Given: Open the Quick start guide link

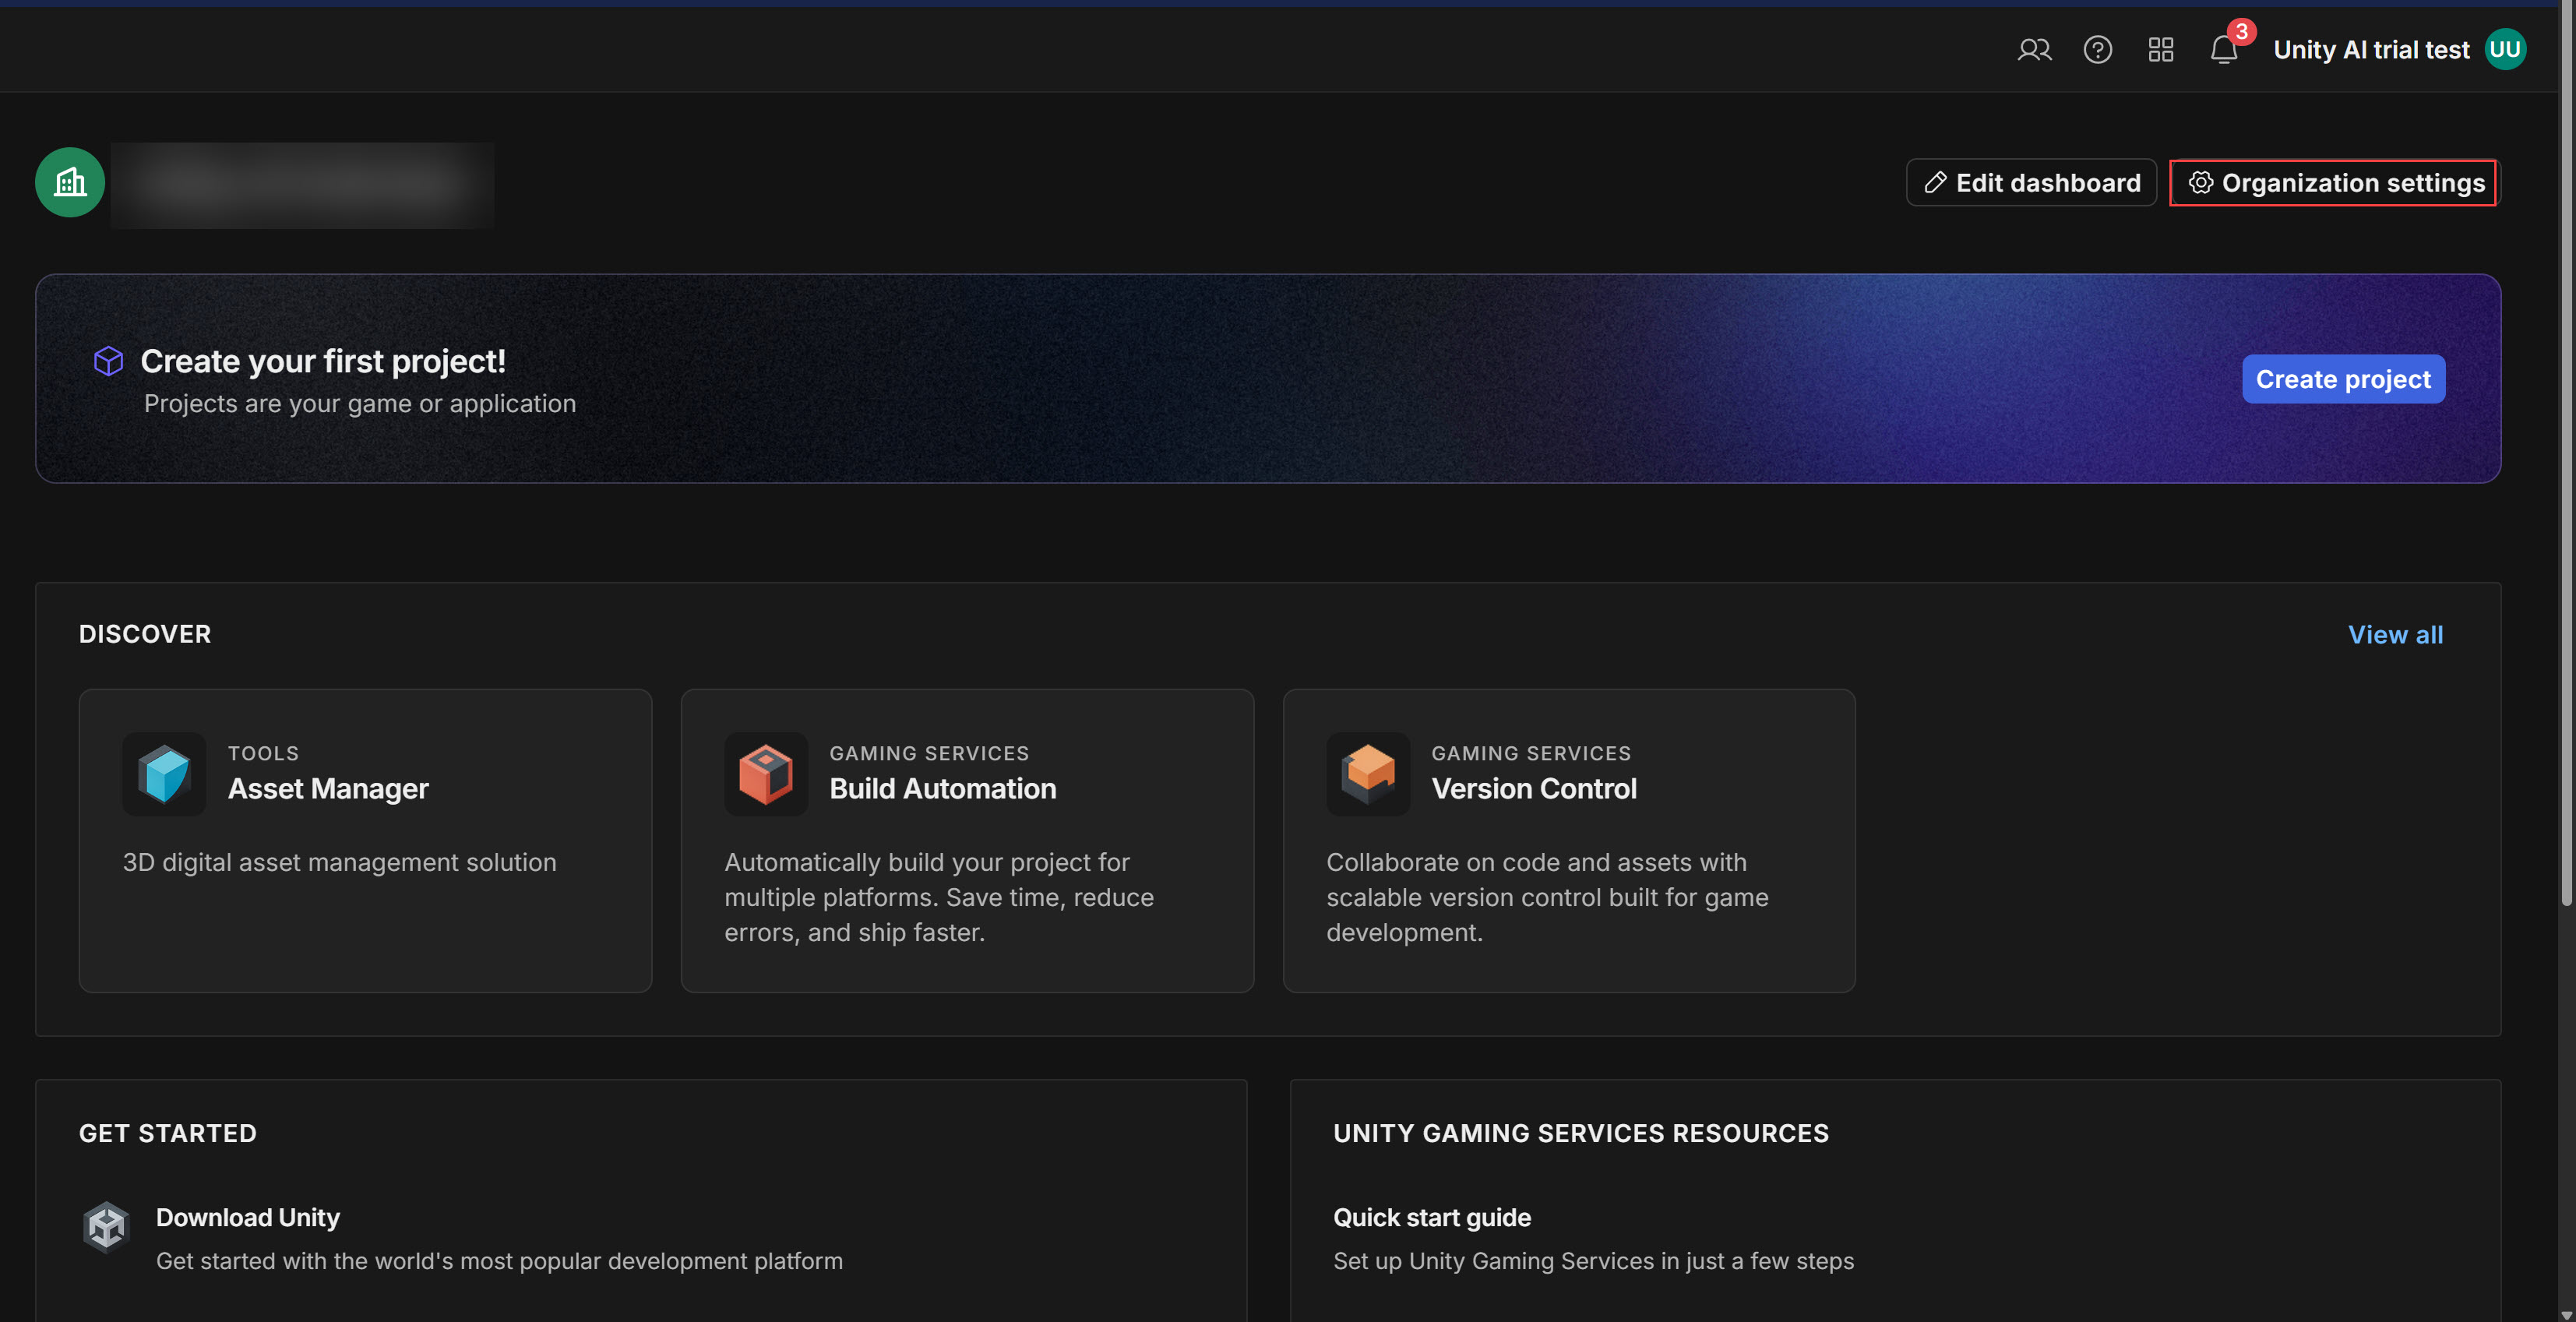Looking at the screenshot, I should (1432, 1217).
